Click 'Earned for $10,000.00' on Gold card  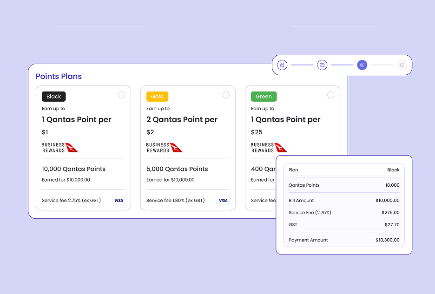coord(171,180)
